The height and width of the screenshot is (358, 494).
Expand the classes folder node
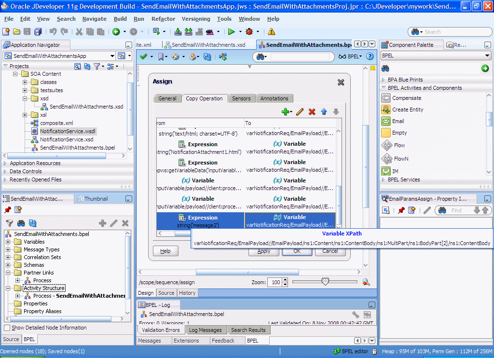(25, 82)
